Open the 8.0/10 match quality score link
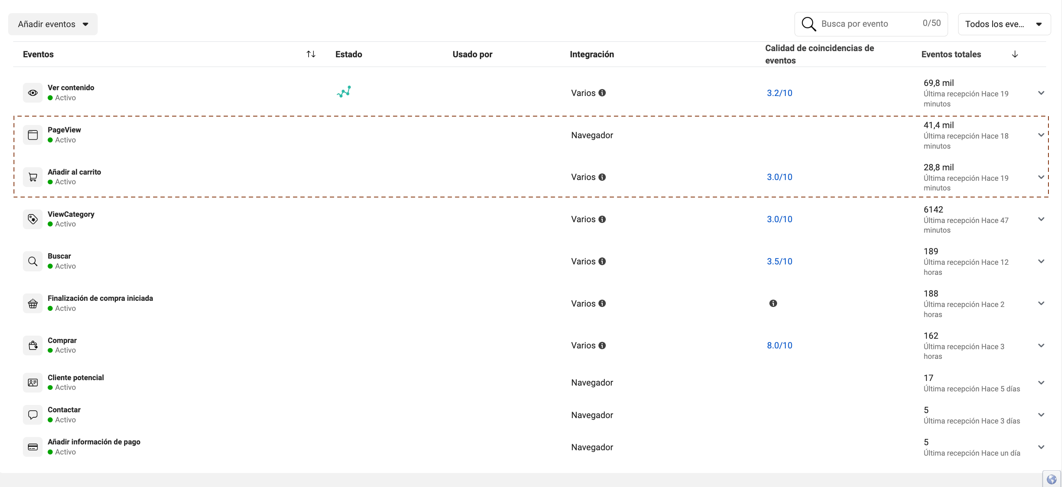The image size is (1062, 487). point(779,345)
